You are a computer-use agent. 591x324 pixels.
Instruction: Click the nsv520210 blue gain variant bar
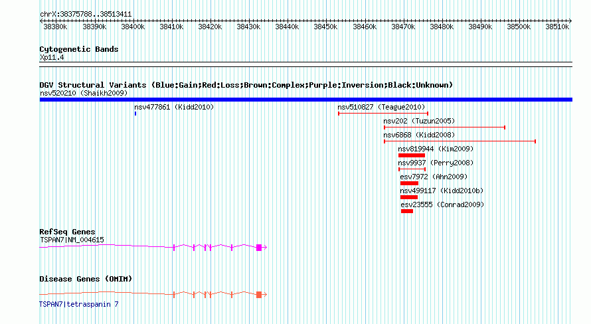[305, 100]
